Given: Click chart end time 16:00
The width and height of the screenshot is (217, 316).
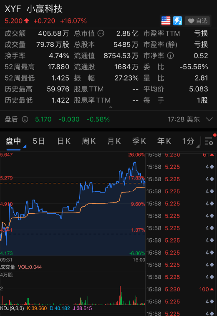Looking at the screenshot, I should 139,260.
